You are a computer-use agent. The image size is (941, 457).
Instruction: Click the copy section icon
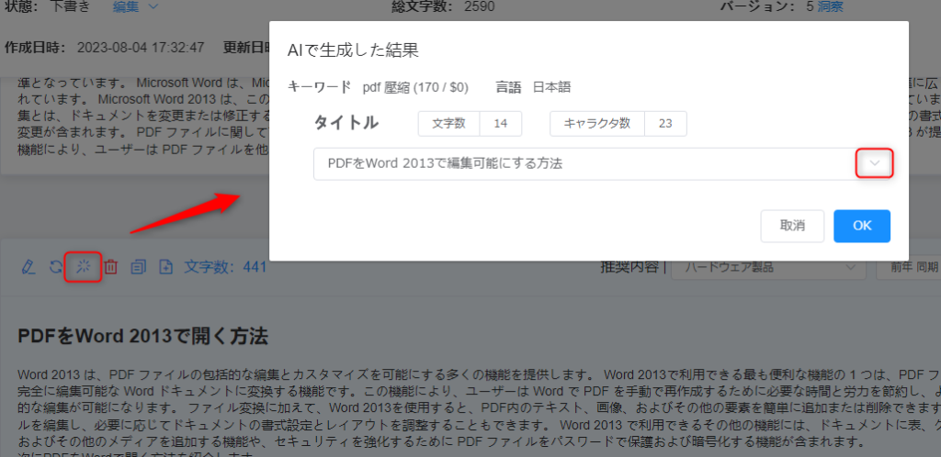click(x=139, y=266)
